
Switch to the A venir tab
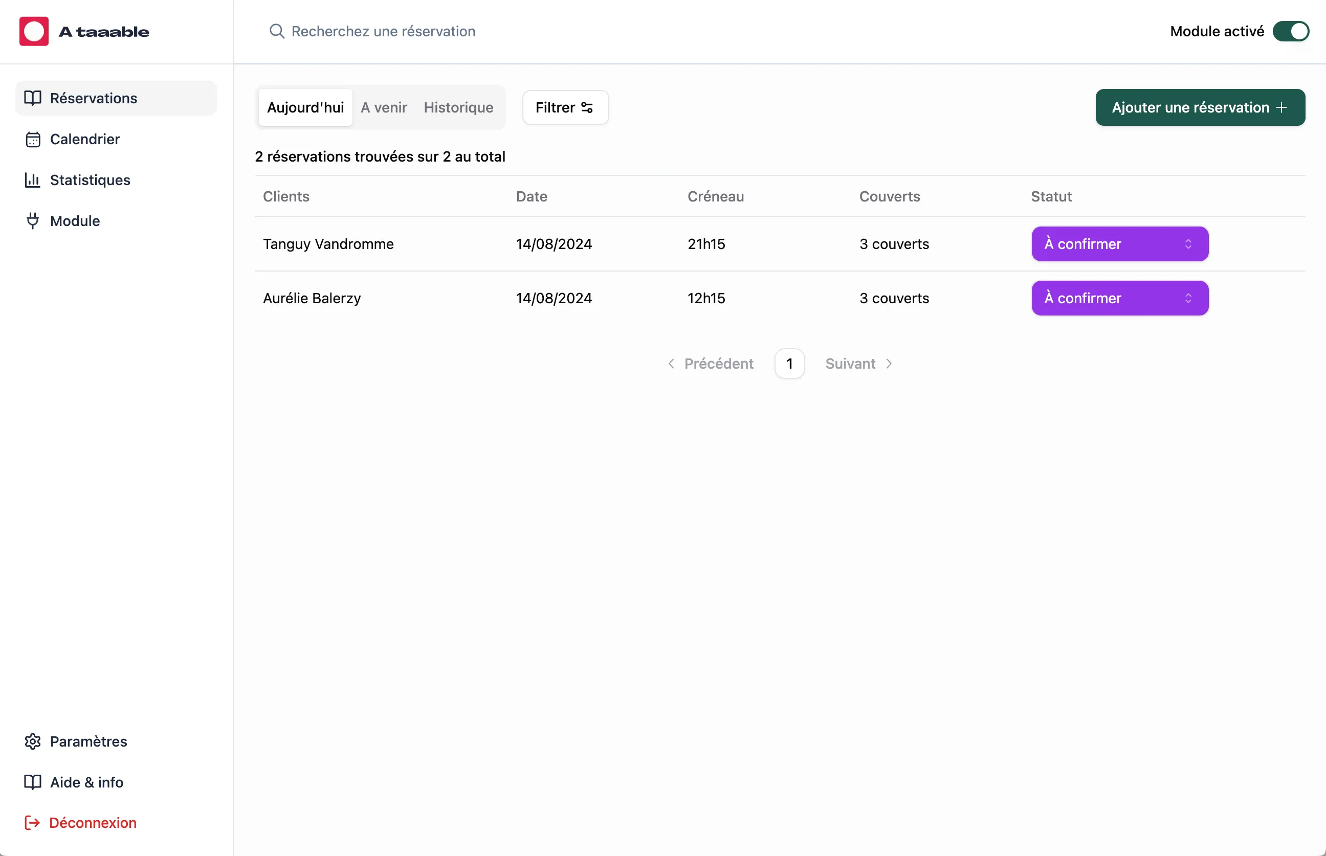(x=384, y=107)
